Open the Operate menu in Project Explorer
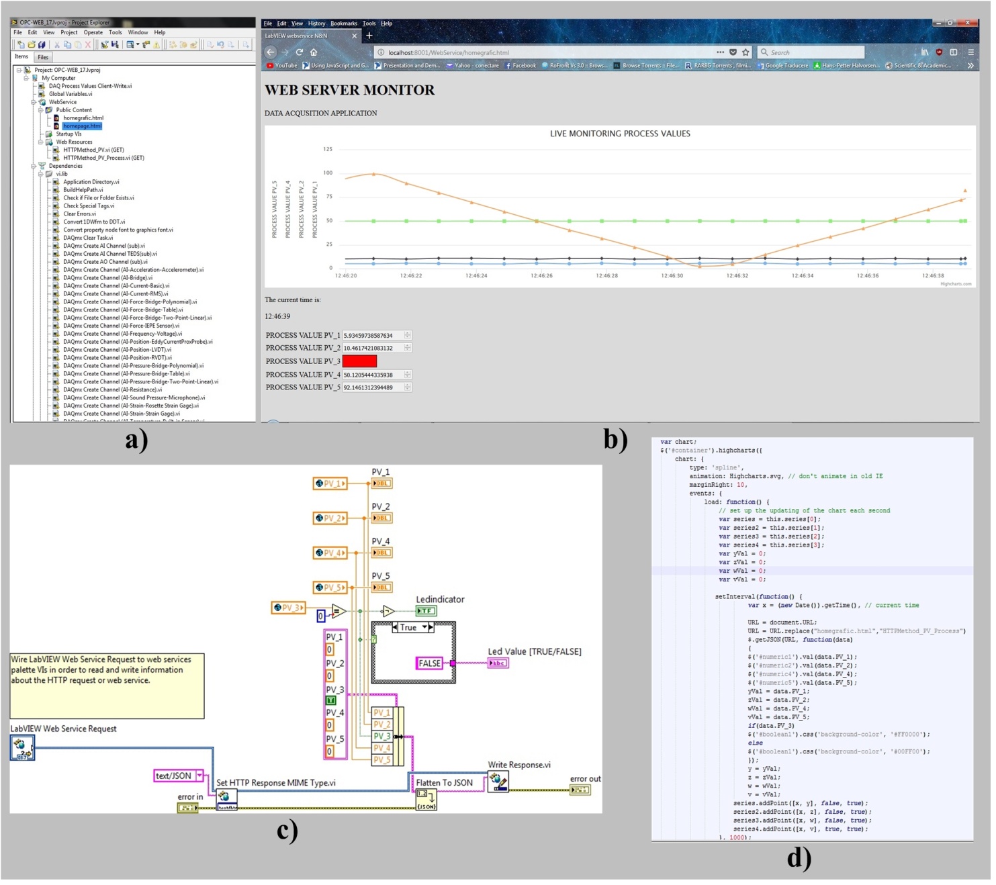996x885 pixels. click(93, 32)
